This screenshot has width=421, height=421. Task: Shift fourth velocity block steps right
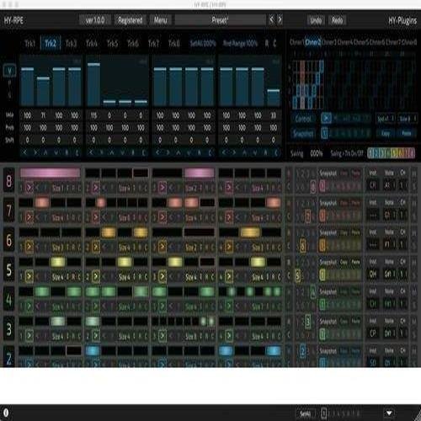pos(234,152)
